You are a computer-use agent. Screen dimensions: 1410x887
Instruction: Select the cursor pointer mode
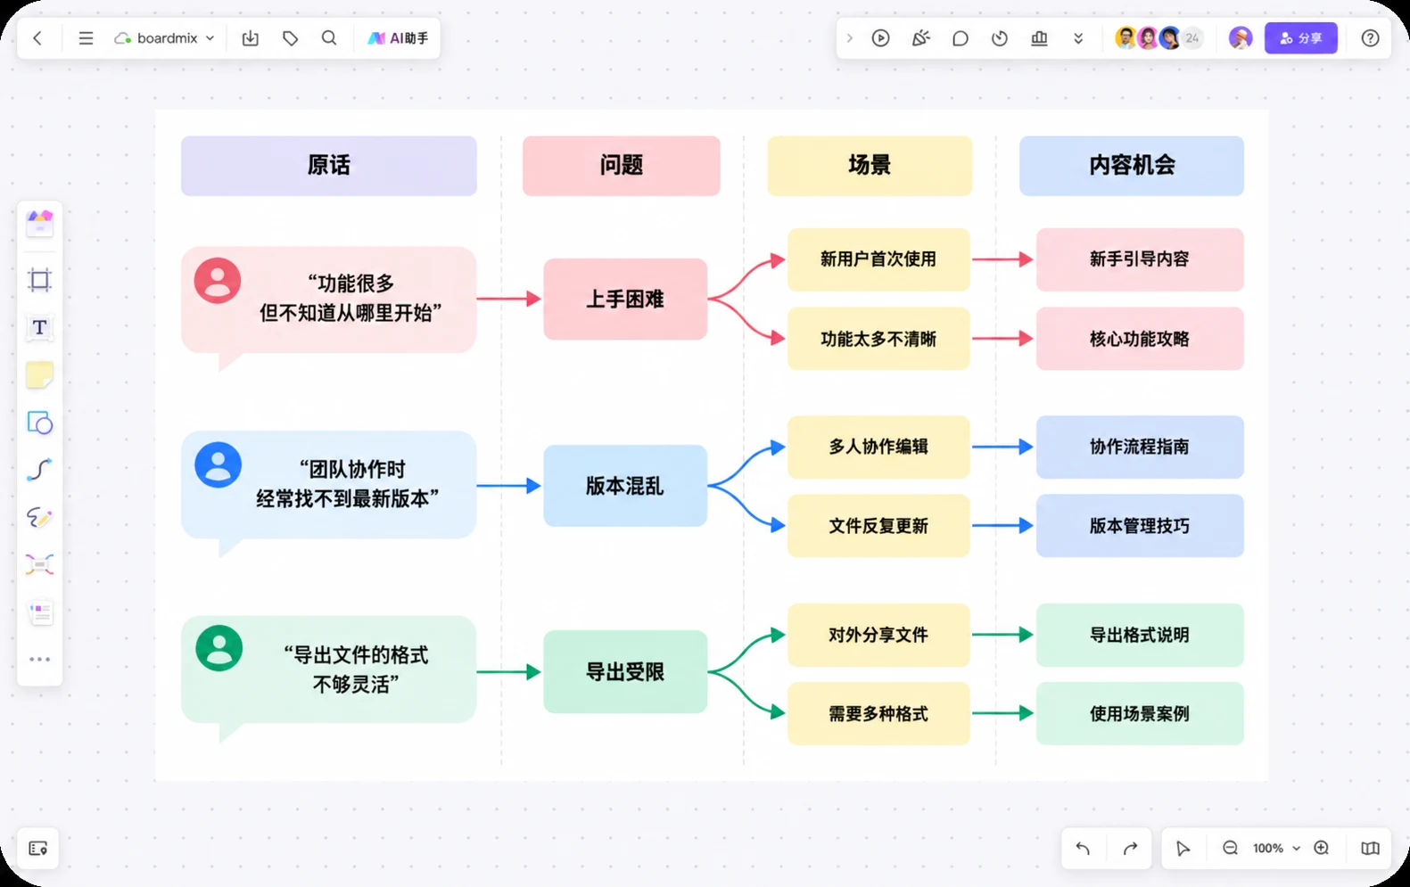coord(1183,849)
